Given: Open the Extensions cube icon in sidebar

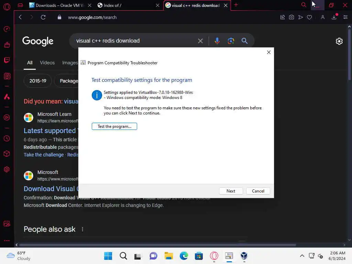Looking at the screenshot, I should tap(7, 154).
